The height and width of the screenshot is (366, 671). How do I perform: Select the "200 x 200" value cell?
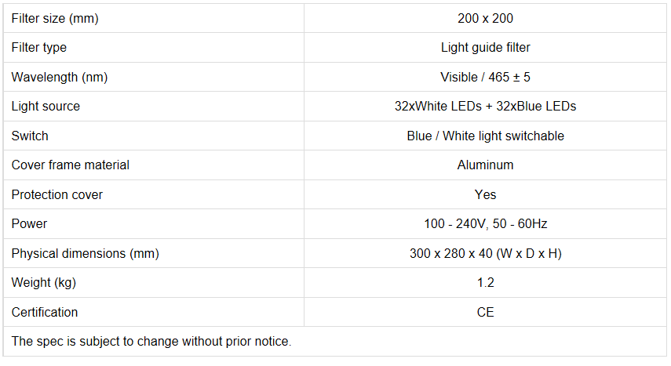tap(485, 18)
